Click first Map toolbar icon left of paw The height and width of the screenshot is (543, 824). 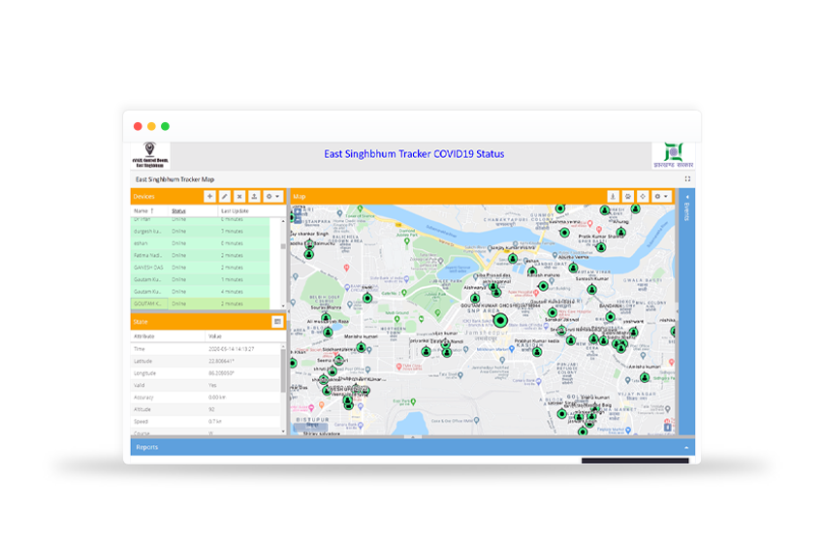613,196
